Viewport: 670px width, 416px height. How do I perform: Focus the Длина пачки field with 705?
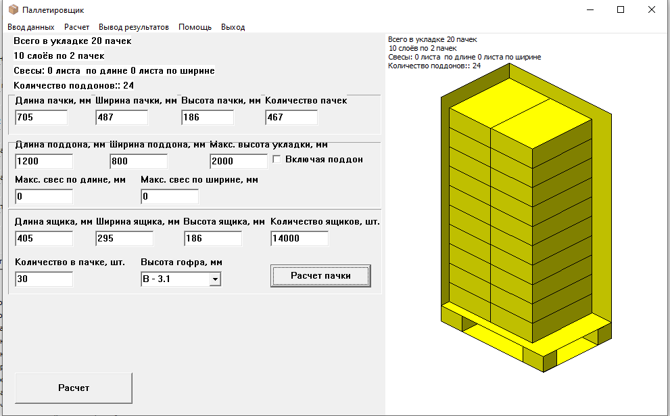[x=41, y=118]
